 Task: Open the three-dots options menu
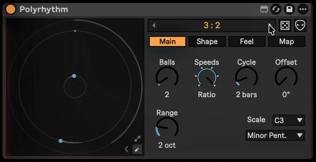point(303,9)
